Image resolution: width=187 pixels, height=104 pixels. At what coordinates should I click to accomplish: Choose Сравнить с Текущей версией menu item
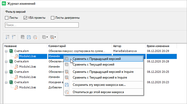(x=104, y=64)
